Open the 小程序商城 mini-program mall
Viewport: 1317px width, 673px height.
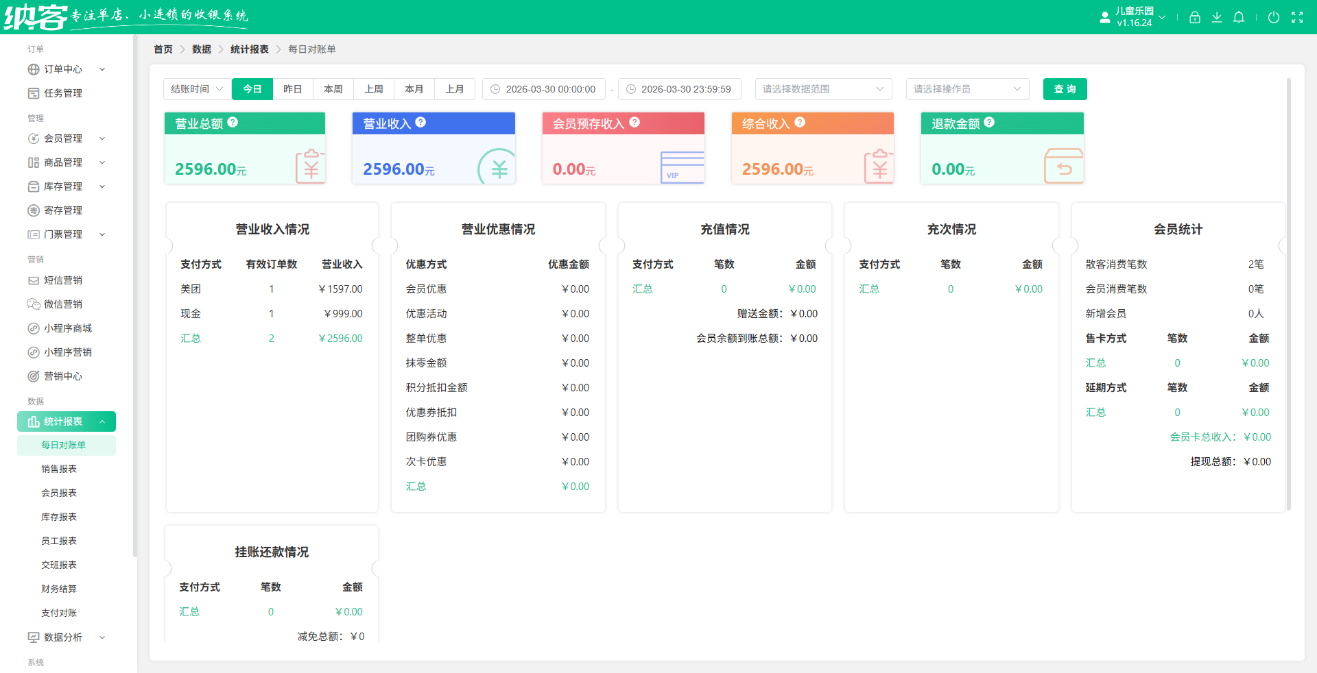(x=34, y=328)
